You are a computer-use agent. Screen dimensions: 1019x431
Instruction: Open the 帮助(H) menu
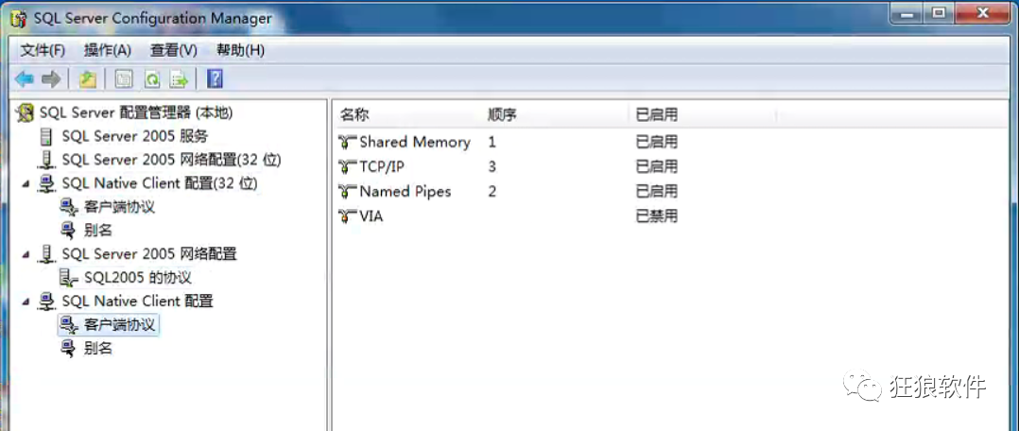[240, 50]
